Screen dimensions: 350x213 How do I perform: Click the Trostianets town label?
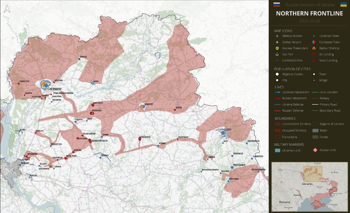pyautogui.click(x=239, y=165)
